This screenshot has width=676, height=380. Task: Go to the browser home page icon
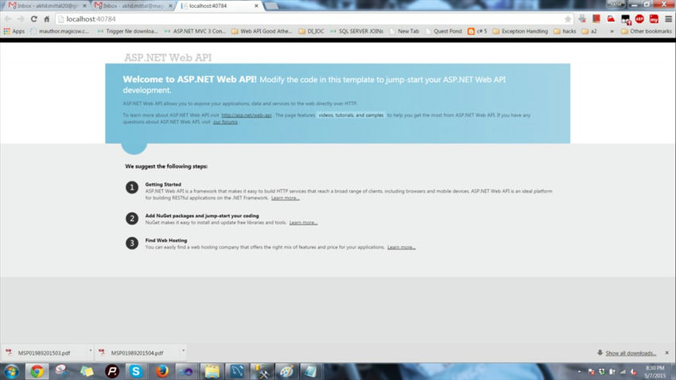point(47,19)
